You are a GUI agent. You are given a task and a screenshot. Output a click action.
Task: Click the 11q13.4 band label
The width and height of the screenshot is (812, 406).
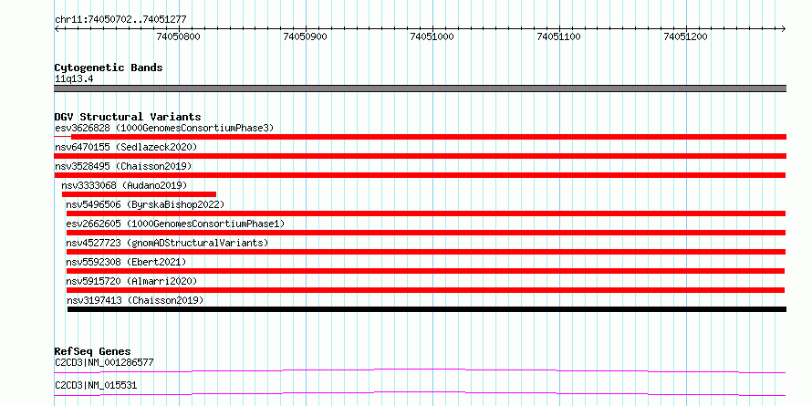click(x=74, y=79)
